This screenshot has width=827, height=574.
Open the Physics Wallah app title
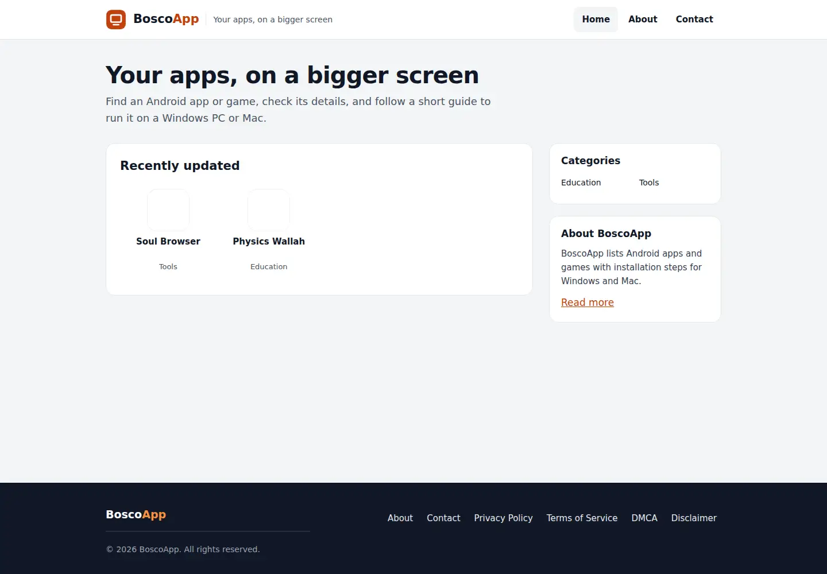(x=269, y=242)
